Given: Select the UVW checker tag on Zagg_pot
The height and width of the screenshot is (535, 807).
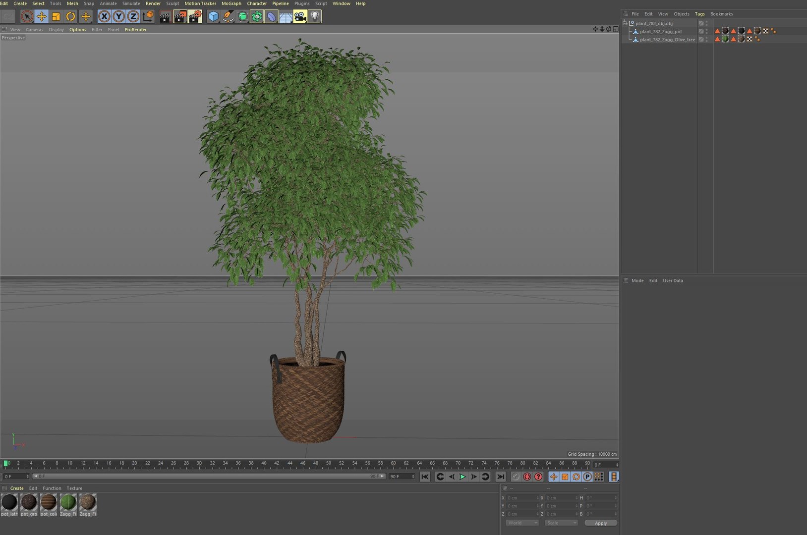Looking at the screenshot, I should pyautogui.click(x=765, y=31).
